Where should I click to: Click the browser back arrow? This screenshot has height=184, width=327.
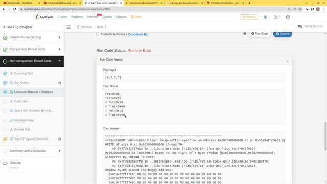coord(4,9)
